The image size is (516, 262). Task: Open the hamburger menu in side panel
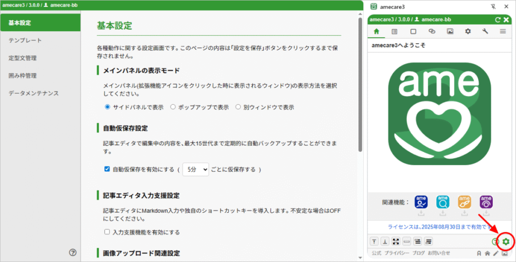[x=502, y=31]
